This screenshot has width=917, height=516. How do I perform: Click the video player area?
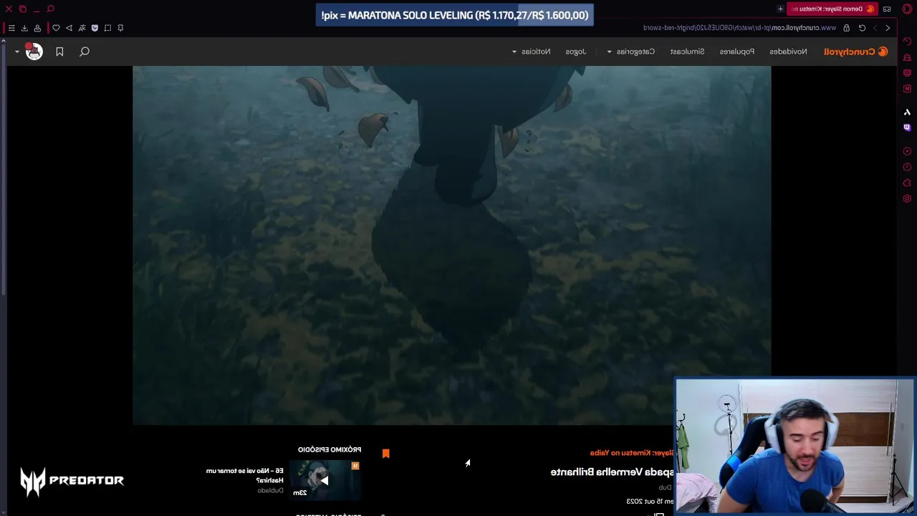coord(451,245)
